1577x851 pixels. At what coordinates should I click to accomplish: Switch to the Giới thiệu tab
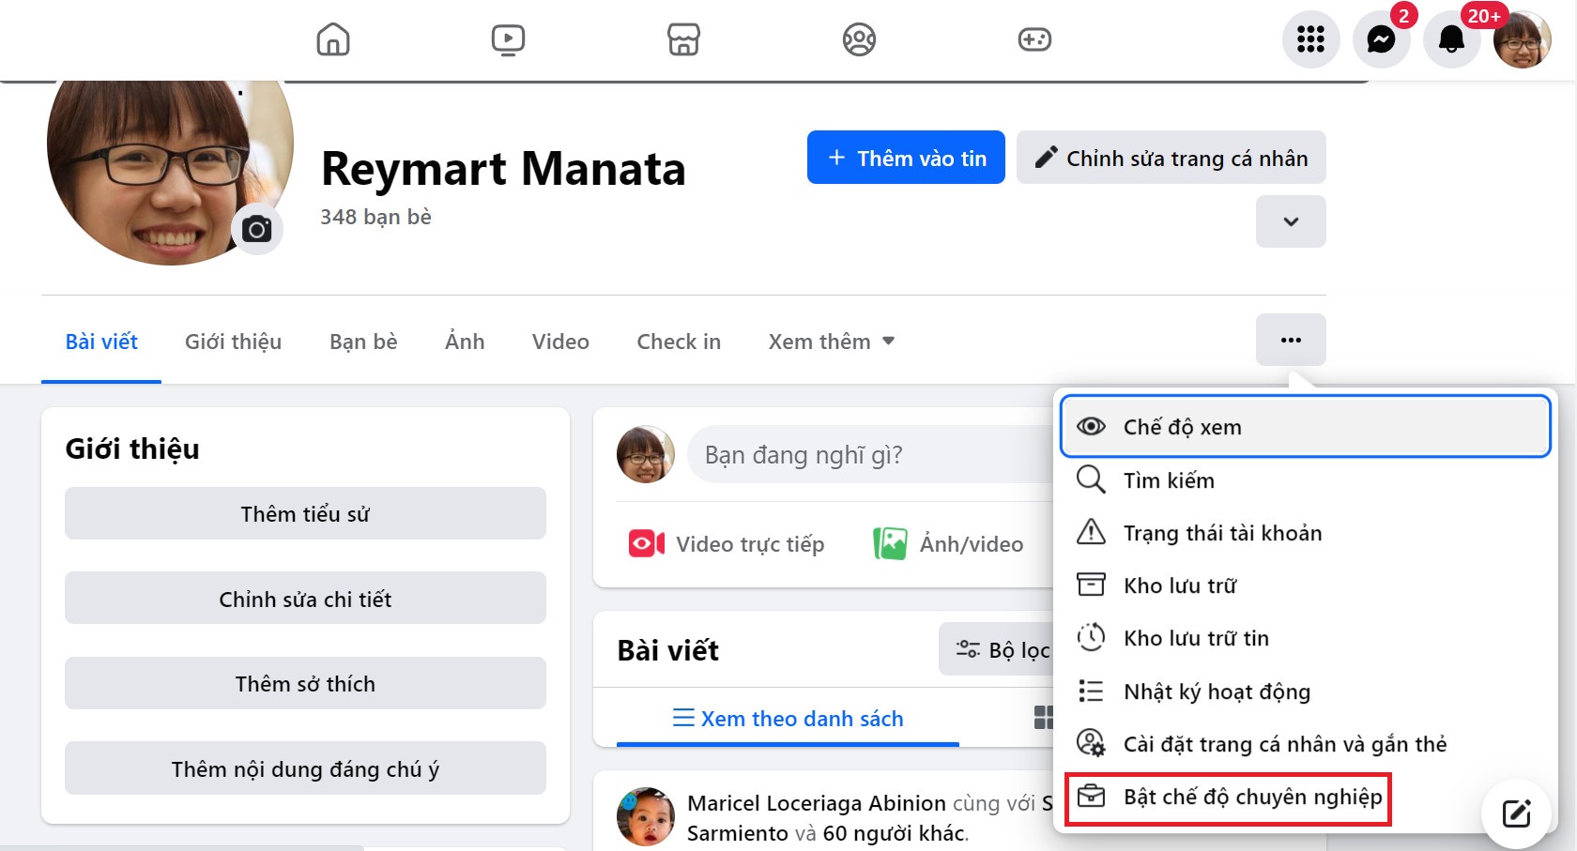[x=233, y=342]
